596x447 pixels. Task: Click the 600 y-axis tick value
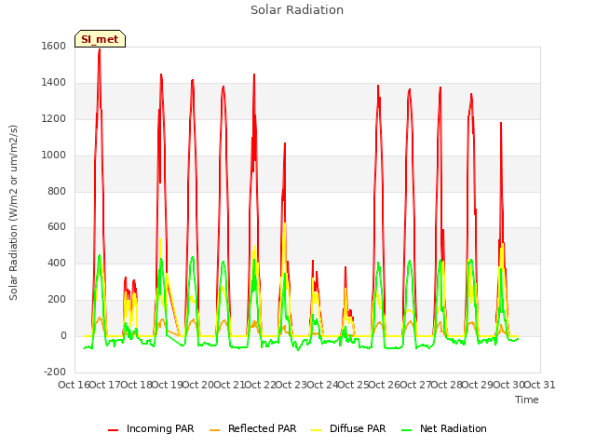[57, 227]
